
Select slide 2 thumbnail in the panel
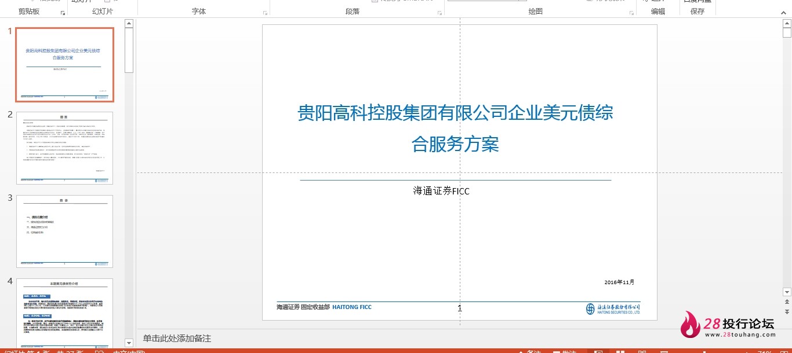pos(65,148)
